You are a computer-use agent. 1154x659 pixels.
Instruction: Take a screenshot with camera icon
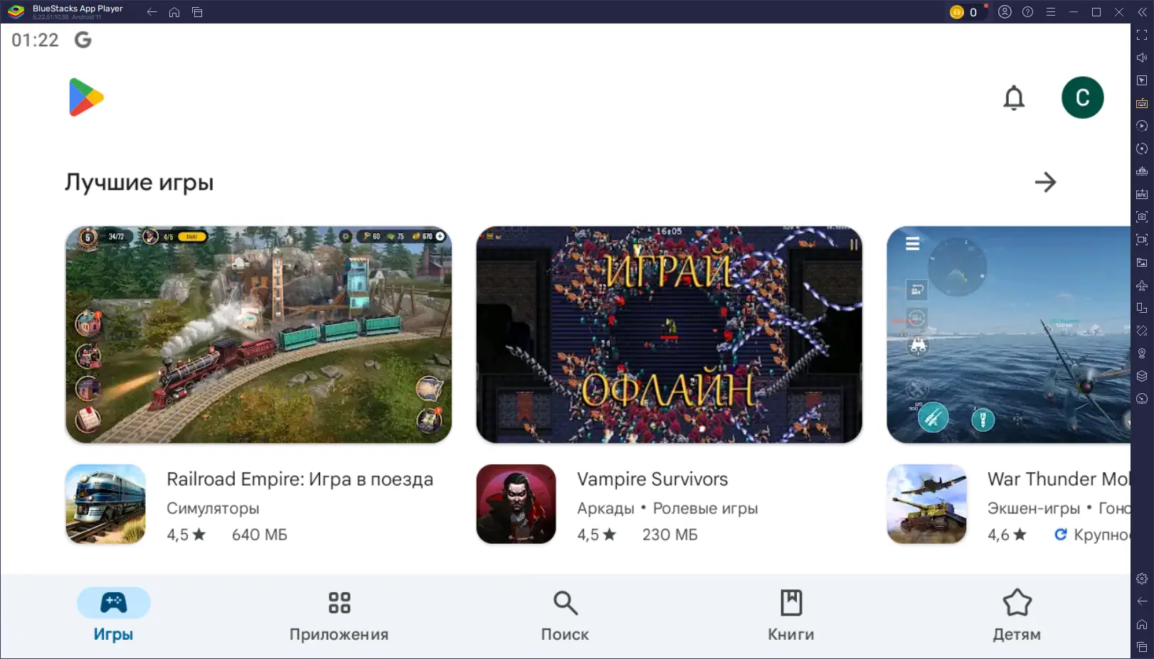tap(1142, 217)
